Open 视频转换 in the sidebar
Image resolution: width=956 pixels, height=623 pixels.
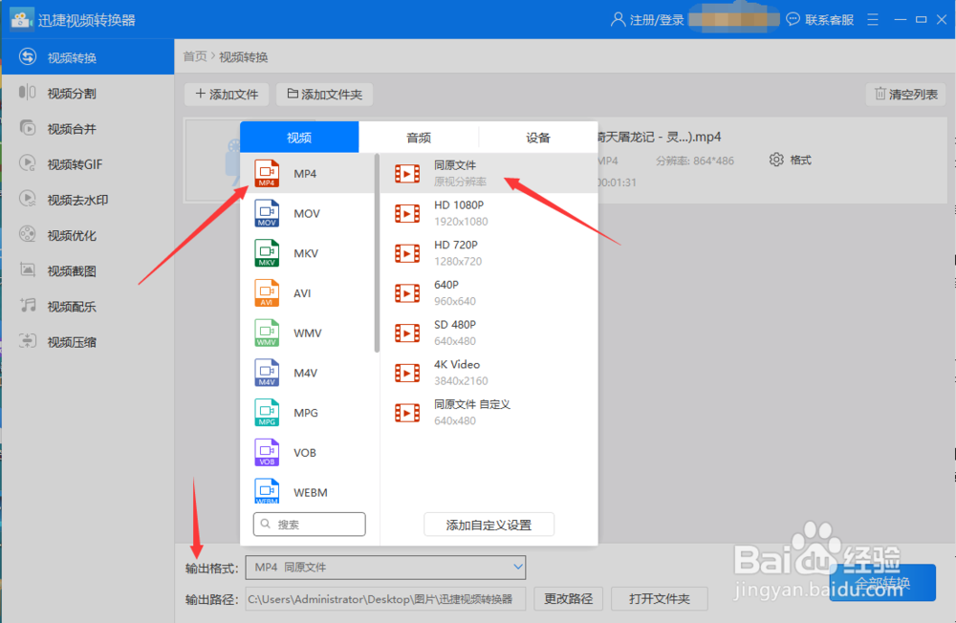pos(88,57)
